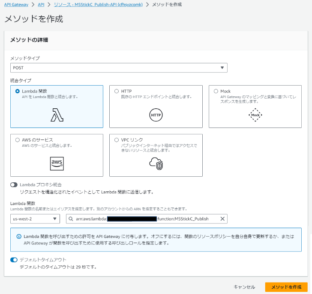Click the メソッドの詳細 section heading
Image resolution: width=312 pixels, height=294 pixels.
click(x=29, y=40)
